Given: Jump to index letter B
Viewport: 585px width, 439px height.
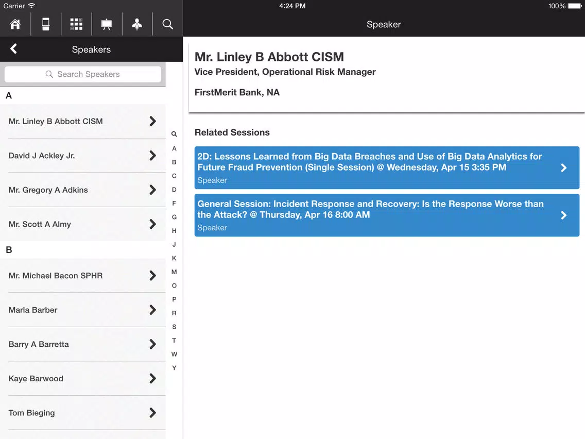Looking at the screenshot, I should pyautogui.click(x=174, y=162).
